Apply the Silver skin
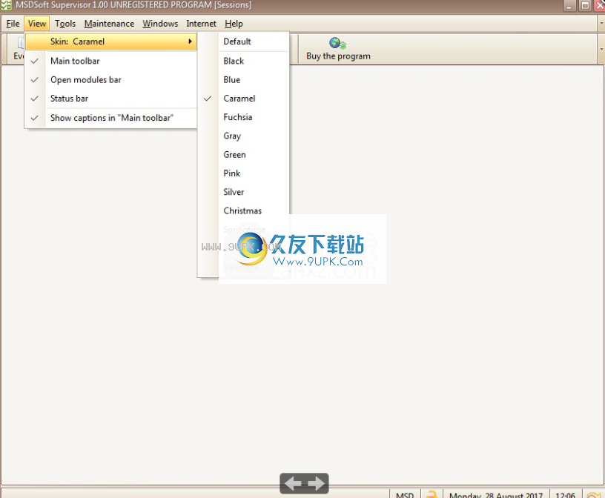The width and height of the screenshot is (605, 498). [243, 192]
